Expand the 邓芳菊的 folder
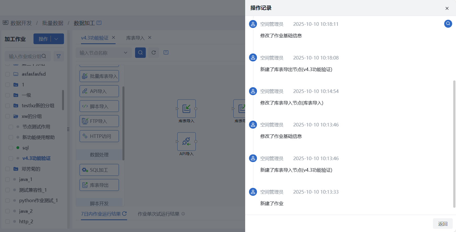The width and height of the screenshot is (456, 232). pos(16,169)
